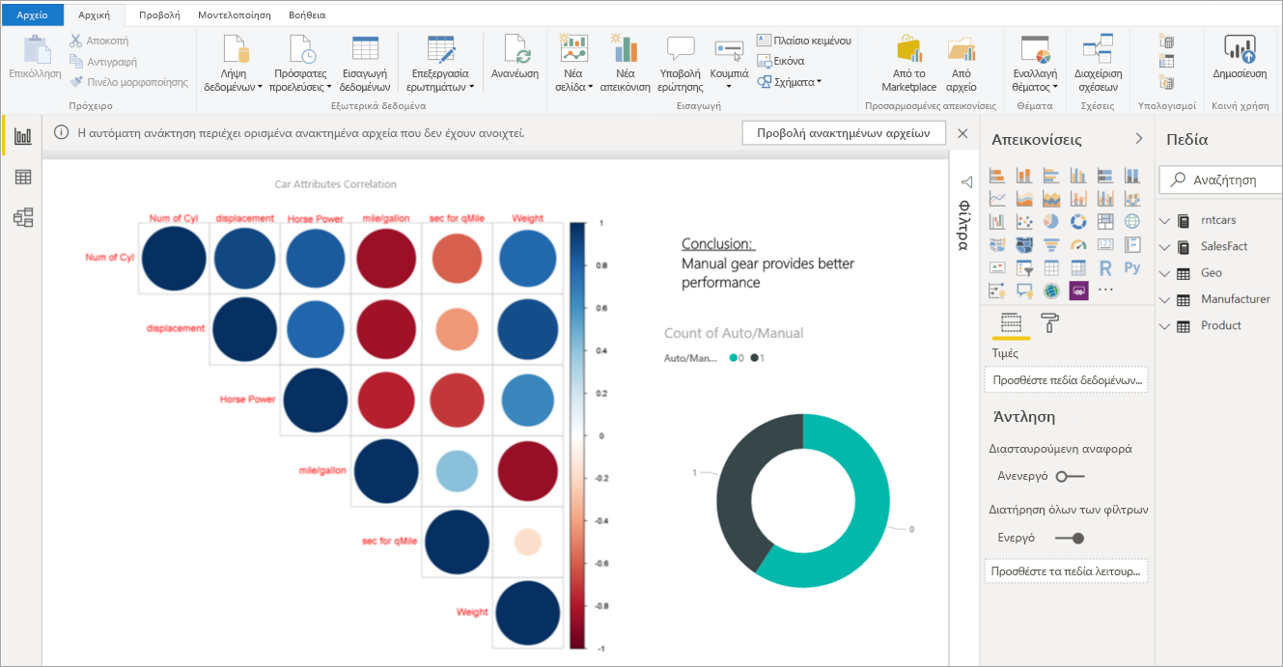The image size is (1283, 667).
Task: Select the slicer visualization icon
Action: tap(1025, 267)
